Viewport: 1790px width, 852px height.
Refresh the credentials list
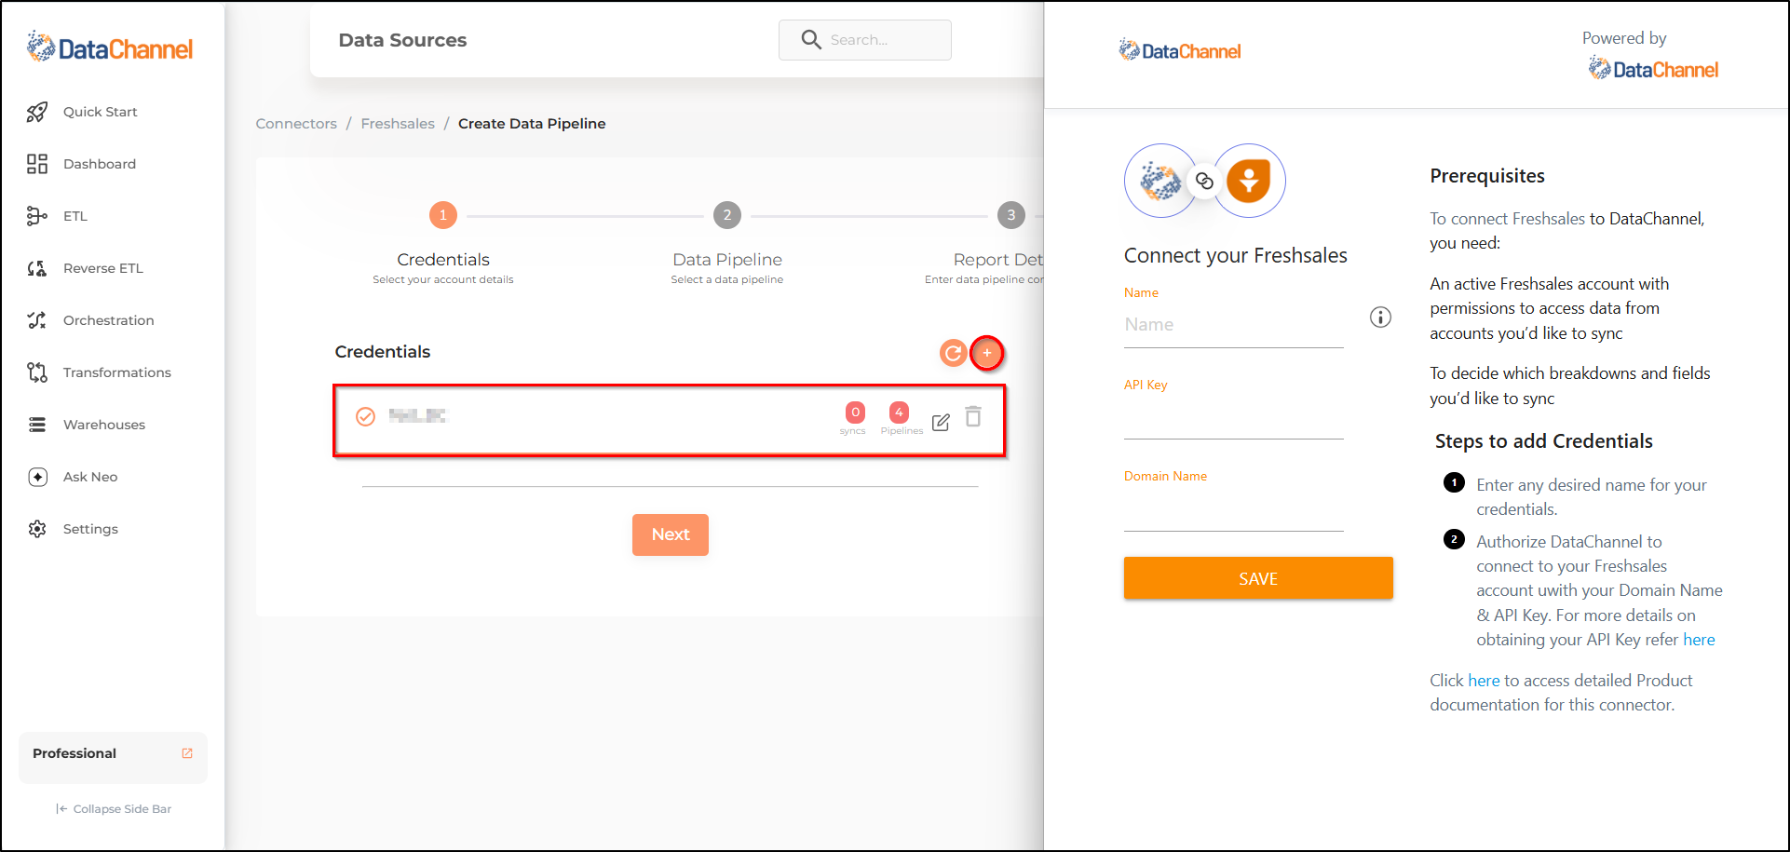(x=953, y=353)
